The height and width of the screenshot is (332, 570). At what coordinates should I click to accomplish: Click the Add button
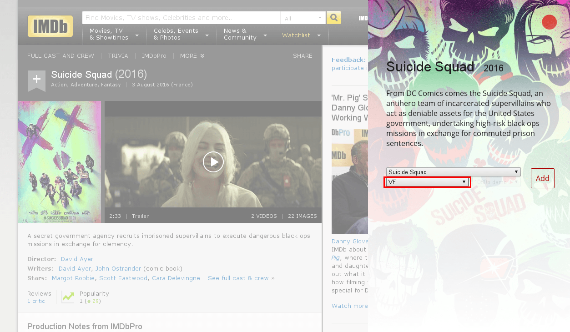542,178
